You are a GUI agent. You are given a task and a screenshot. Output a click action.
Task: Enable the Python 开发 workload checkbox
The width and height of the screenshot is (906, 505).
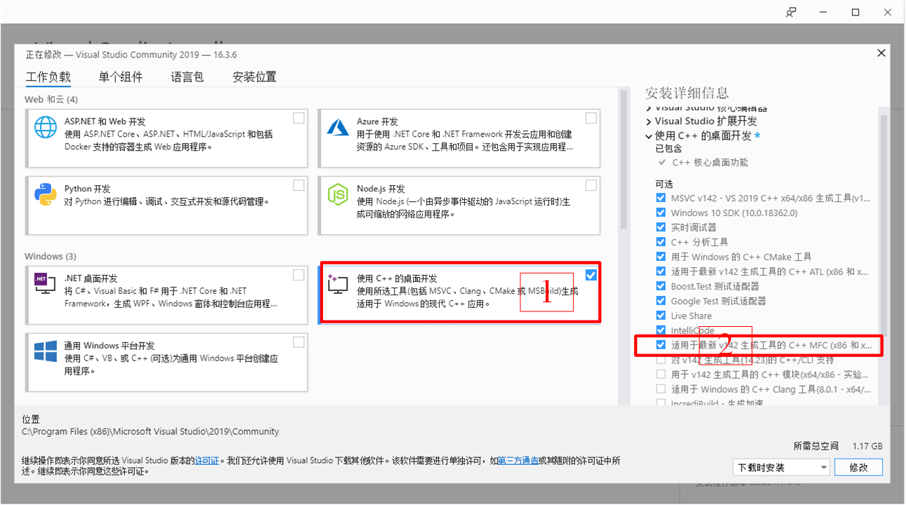pyautogui.click(x=298, y=184)
